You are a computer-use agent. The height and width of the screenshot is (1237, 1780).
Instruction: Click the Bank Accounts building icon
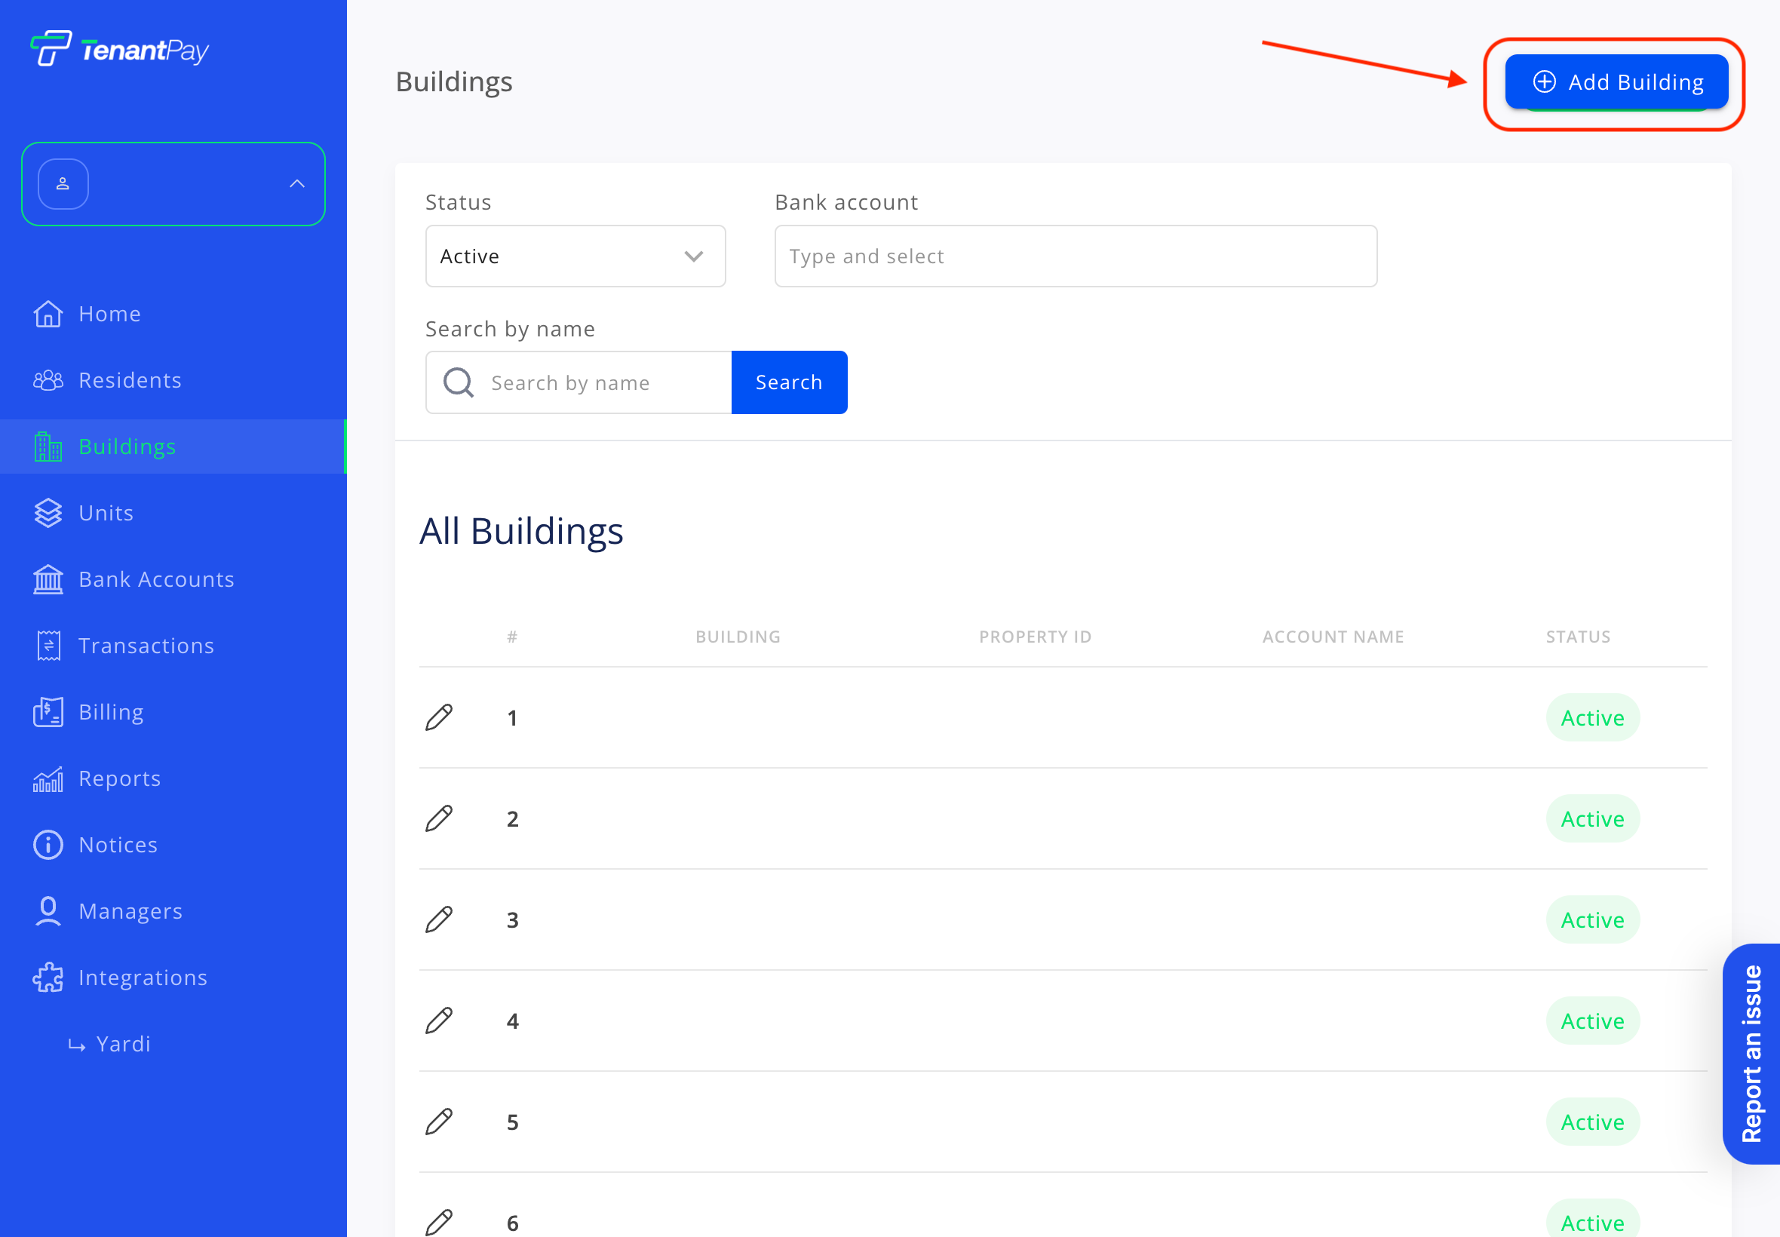point(48,579)
